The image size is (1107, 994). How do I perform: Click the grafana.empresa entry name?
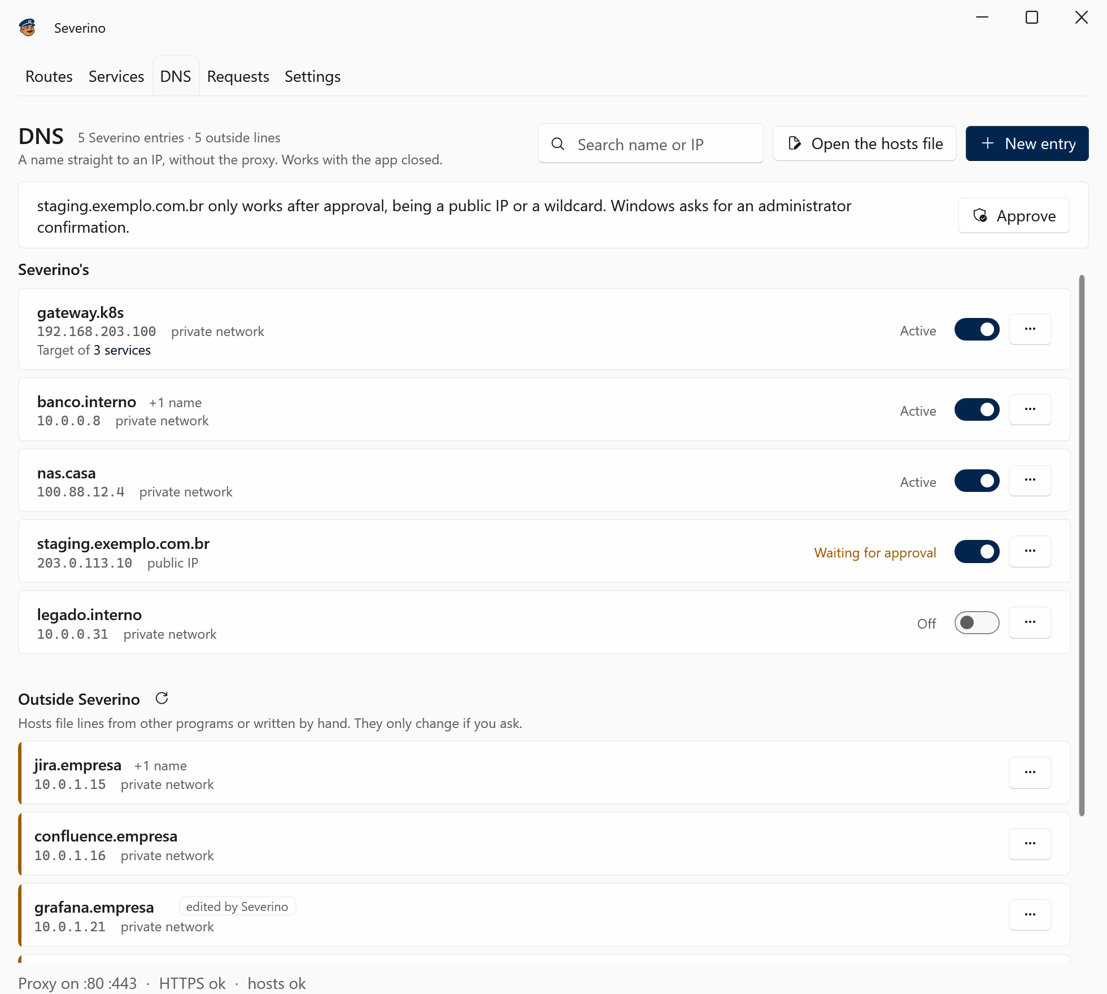(94, 907)
